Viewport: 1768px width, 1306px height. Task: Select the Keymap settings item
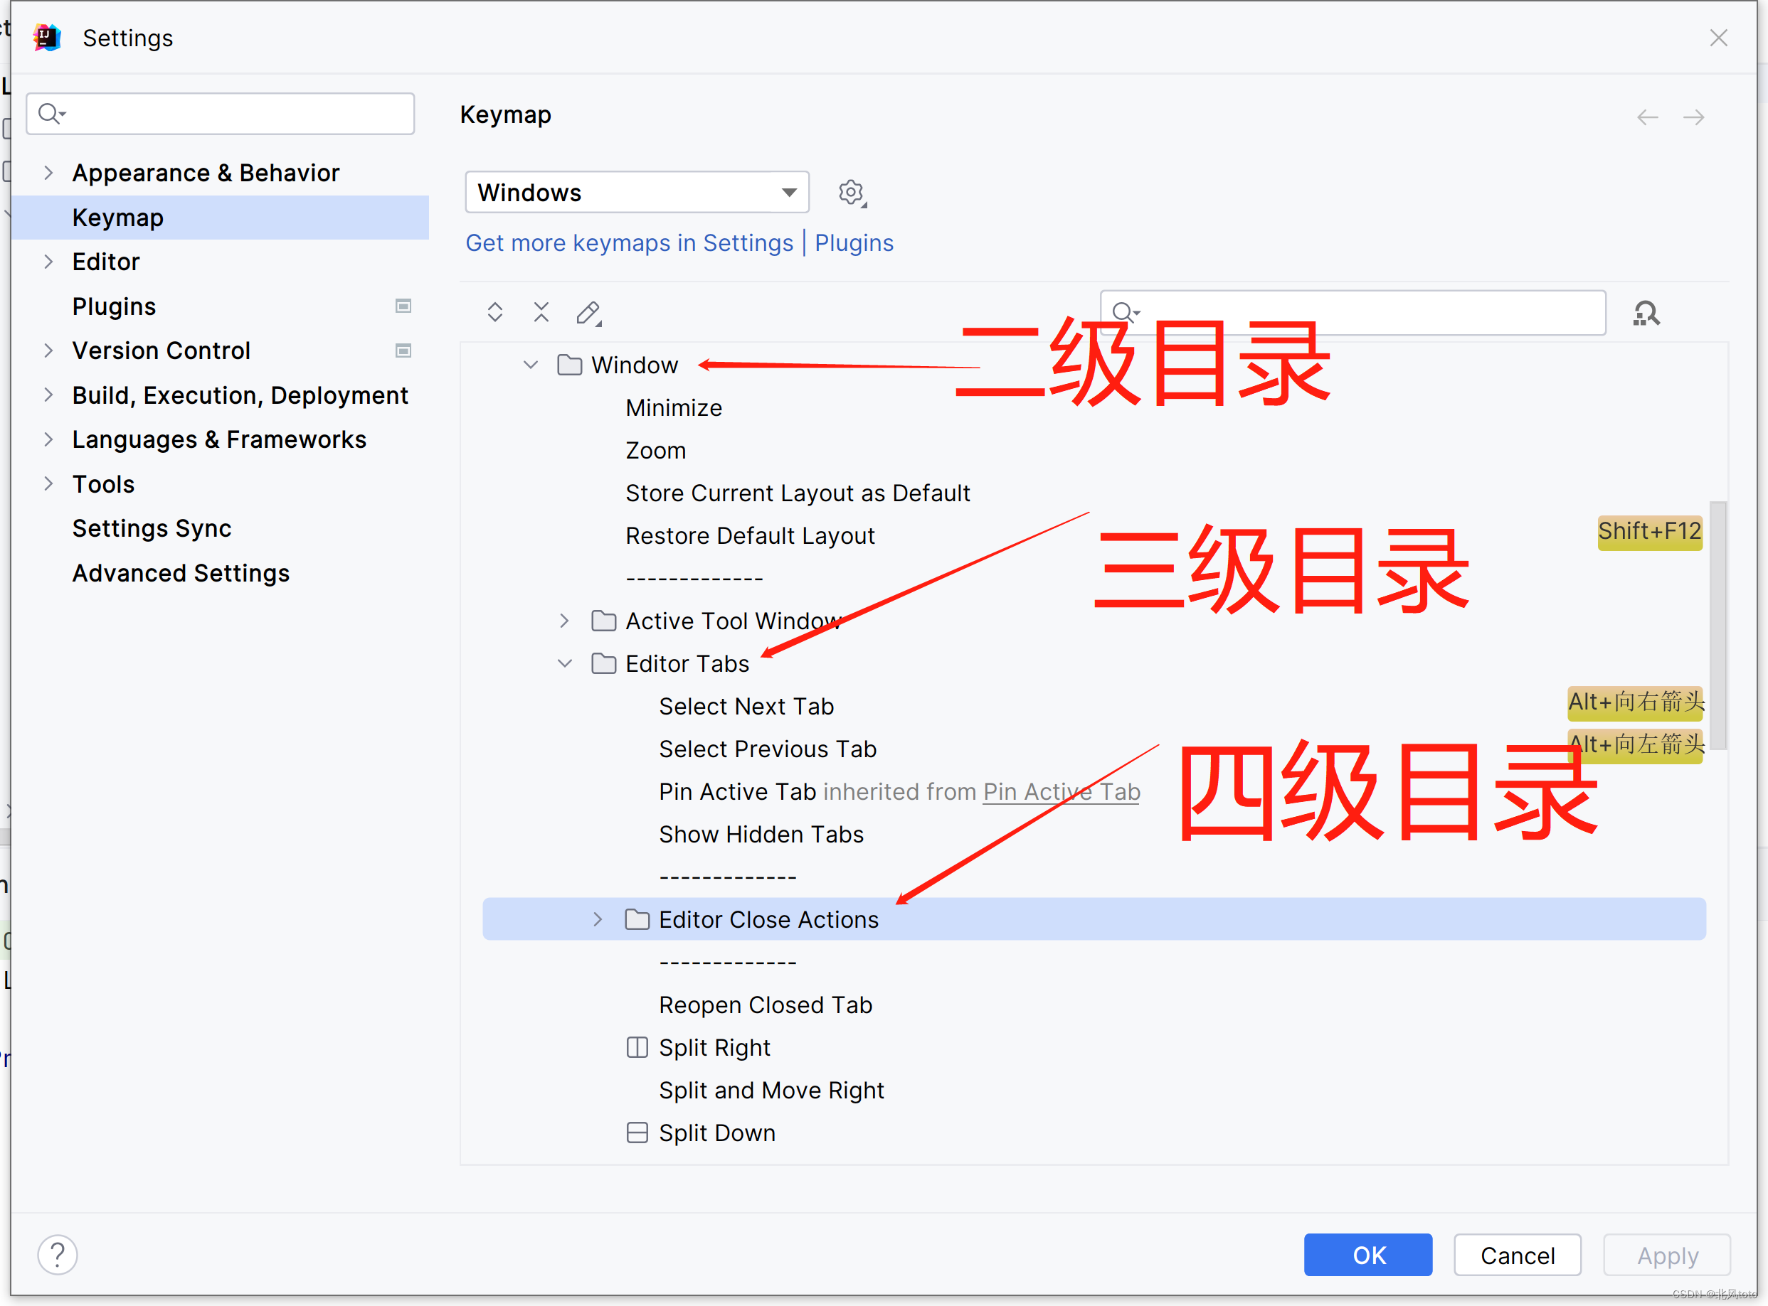117,217
